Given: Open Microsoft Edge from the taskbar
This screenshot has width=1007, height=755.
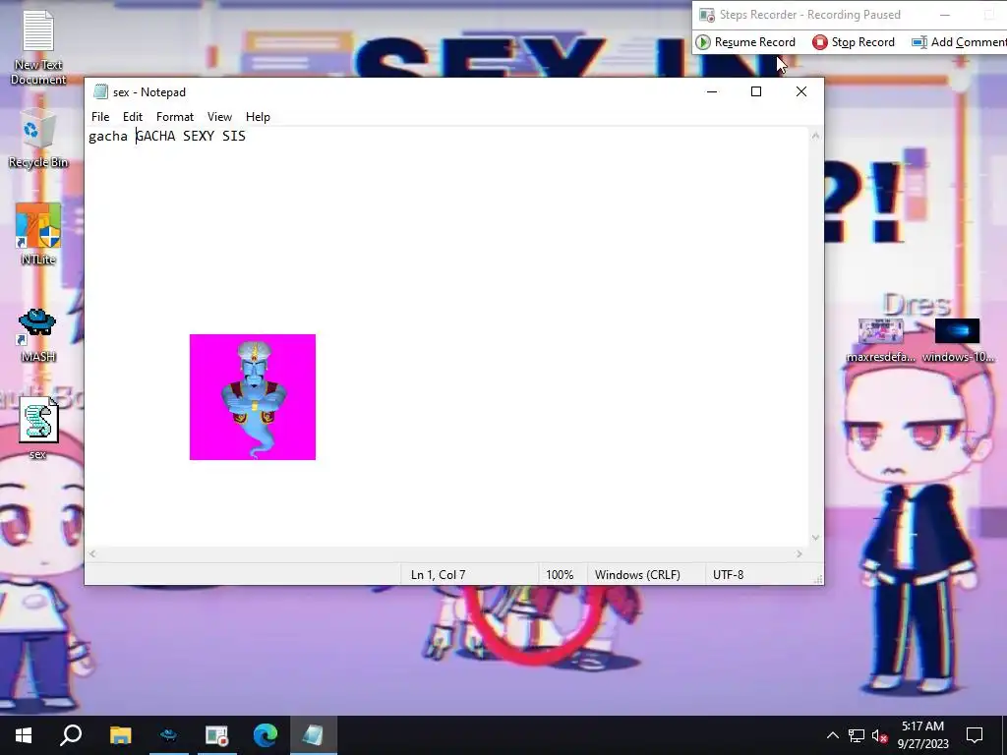Looking at the screenshot, I should pos(266,735).
